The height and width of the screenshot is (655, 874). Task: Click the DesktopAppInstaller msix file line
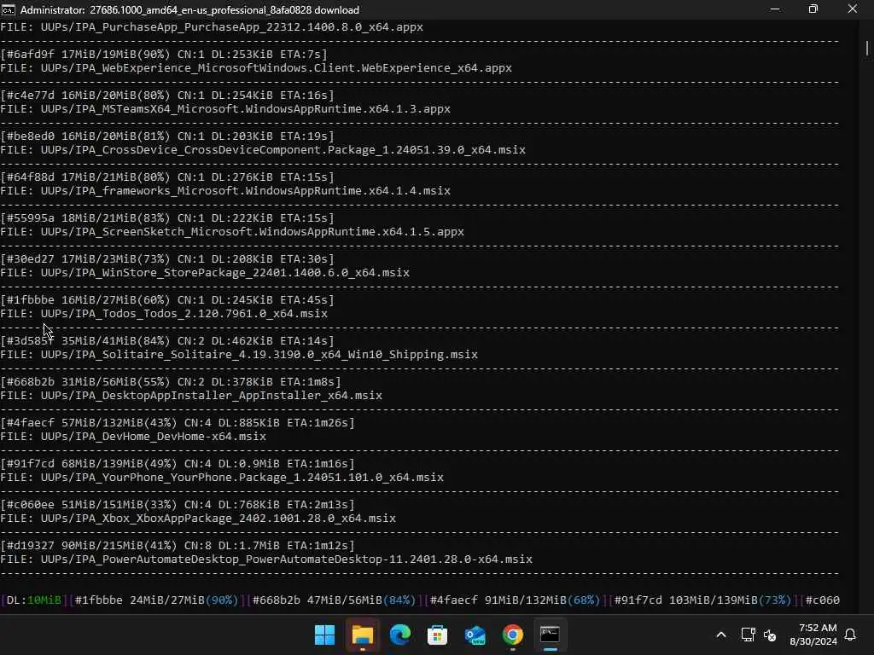(x=191, y=396)
